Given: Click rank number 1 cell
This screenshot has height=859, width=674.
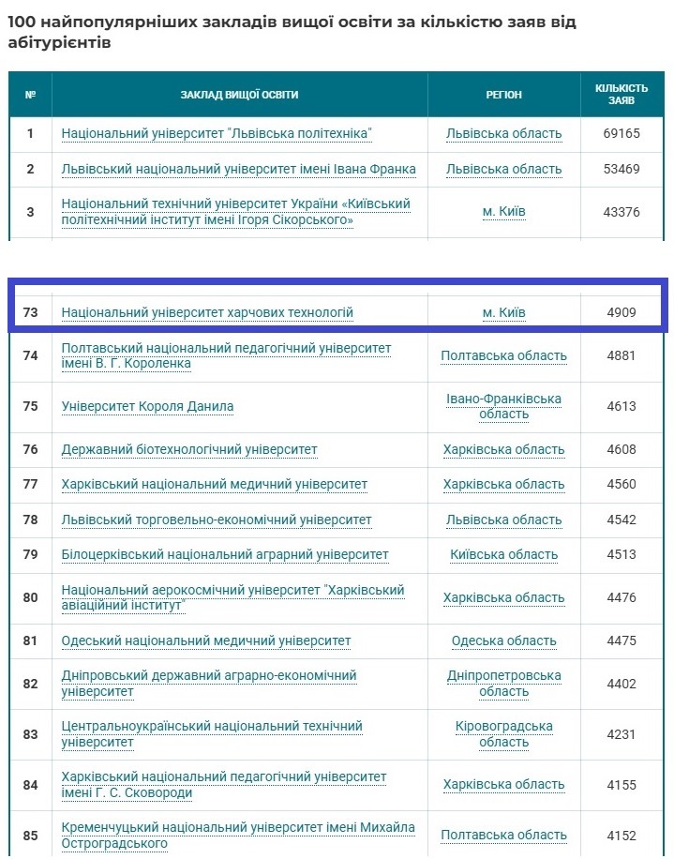Looking at the screenshot, I should 31,134.
